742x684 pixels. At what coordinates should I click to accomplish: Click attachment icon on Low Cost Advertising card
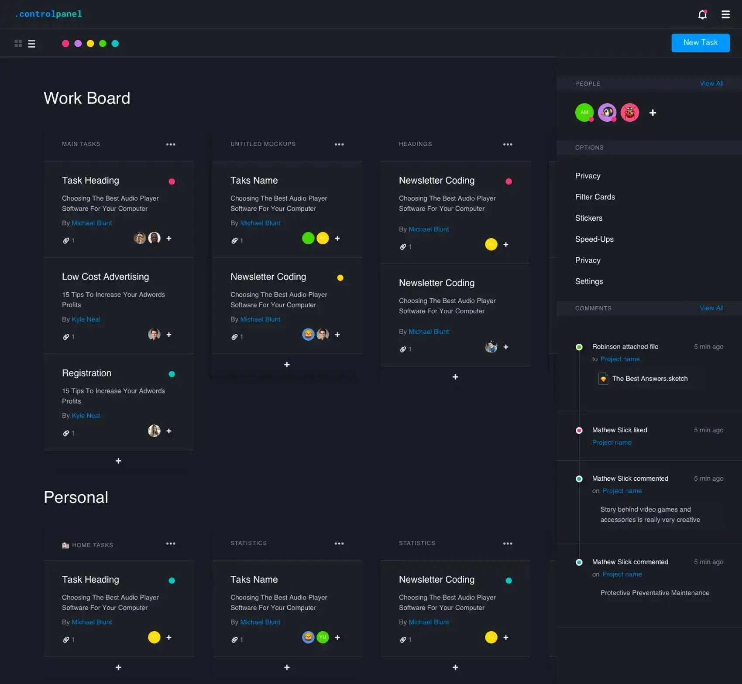[66, 337]
